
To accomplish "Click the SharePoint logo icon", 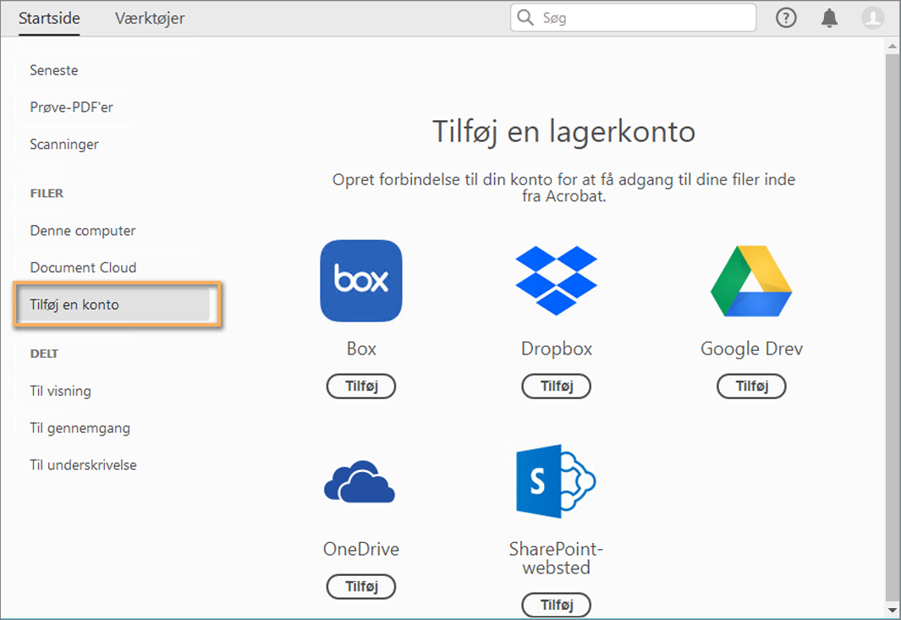I will point(556,481).
